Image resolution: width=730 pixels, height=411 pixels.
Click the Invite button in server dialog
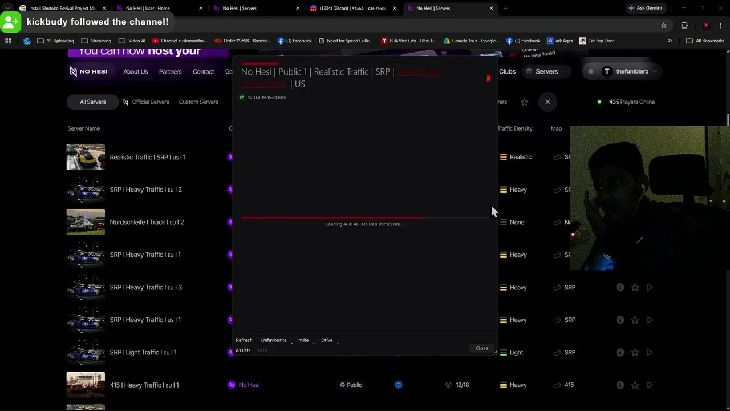[x=303, y=340]
